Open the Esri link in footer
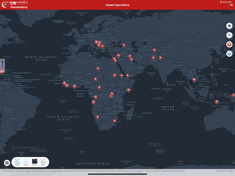The width and height of the screenshot is (235, 176). pos(231,171)
